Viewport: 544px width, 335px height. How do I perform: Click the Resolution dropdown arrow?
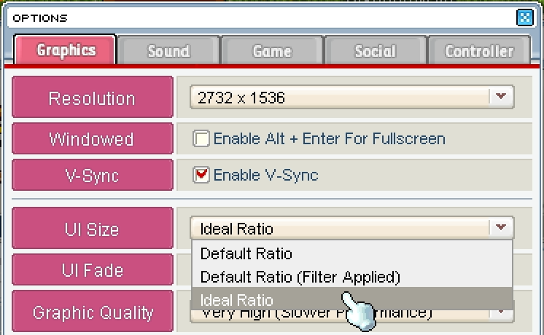point(501,96)
